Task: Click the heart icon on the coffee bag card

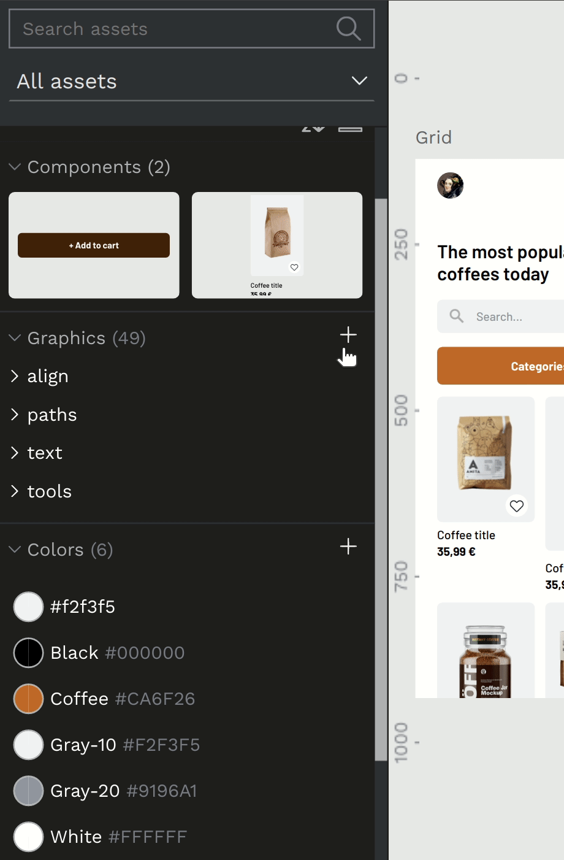Action: pyautogui.click(x=517, y=506)
